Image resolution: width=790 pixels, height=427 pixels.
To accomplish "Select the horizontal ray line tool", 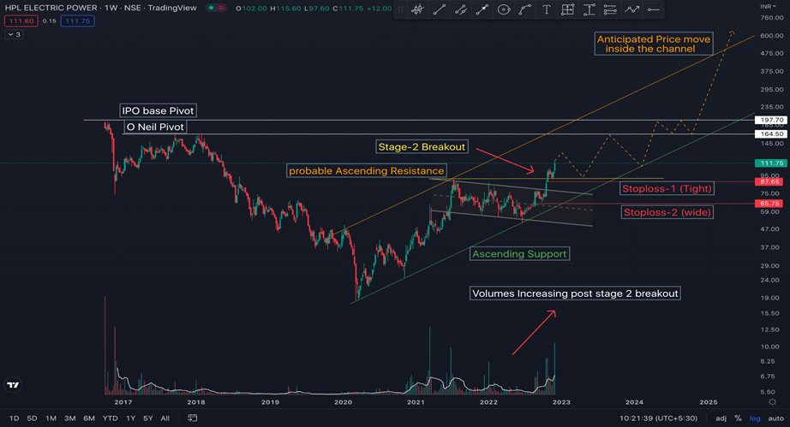I will point(653,9).
